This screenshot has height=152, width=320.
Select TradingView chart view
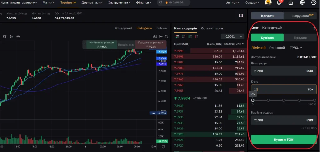[144, 28]
